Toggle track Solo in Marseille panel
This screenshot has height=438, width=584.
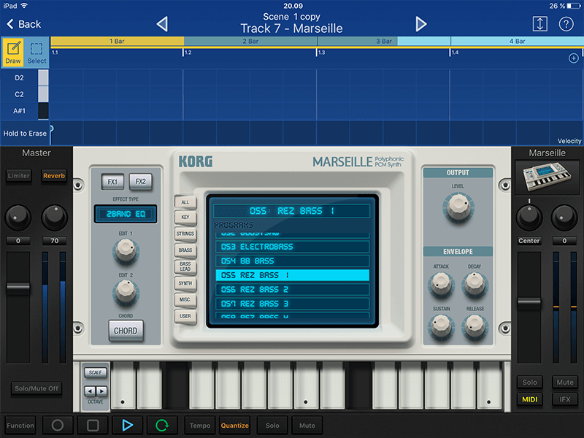click(529, 382)
